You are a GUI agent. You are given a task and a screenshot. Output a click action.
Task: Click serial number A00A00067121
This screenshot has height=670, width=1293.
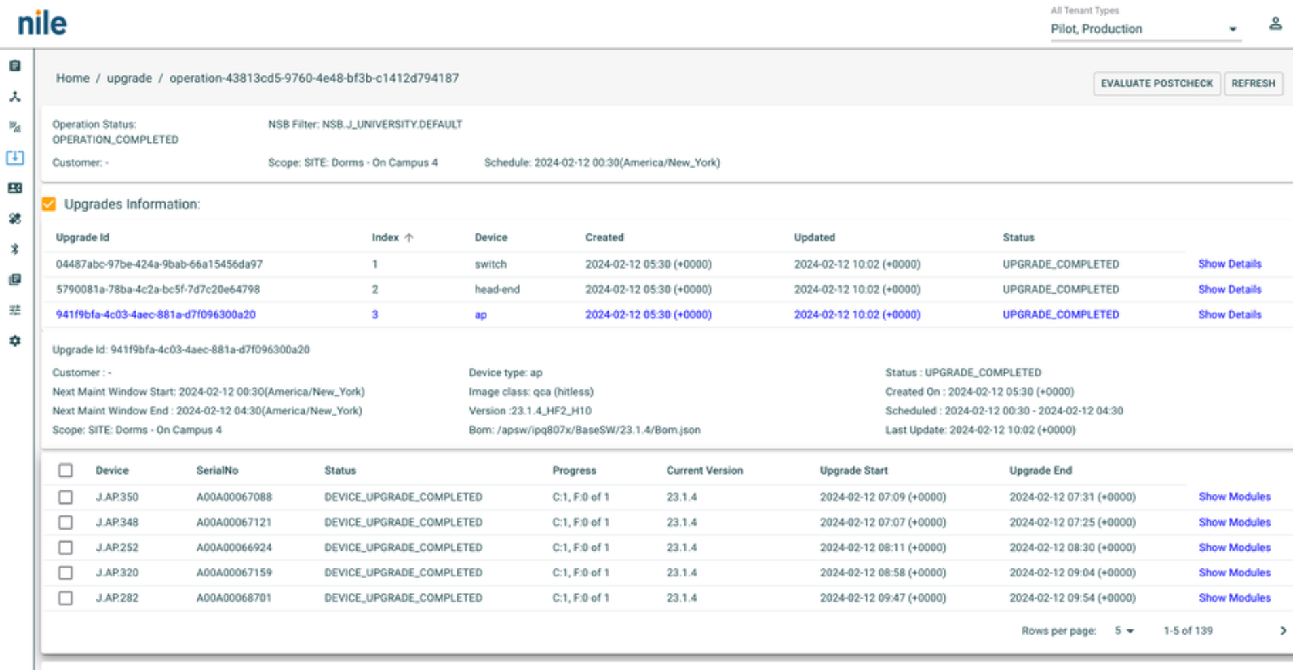tap(234, 522)
